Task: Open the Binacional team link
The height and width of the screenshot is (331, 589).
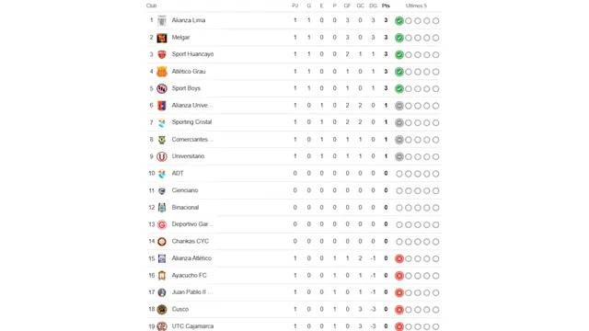Action: coord(185,207)
